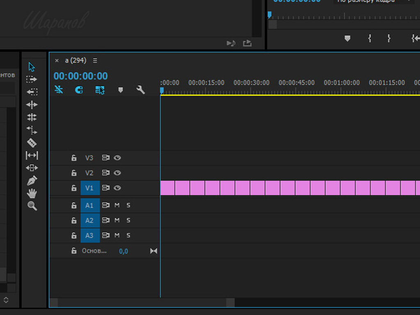Mark In point in Program monitor

point(370,39)
